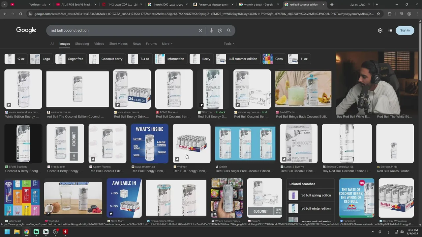Clear the search box with X icon
This screenshot has width=422, height=237.
200,30
